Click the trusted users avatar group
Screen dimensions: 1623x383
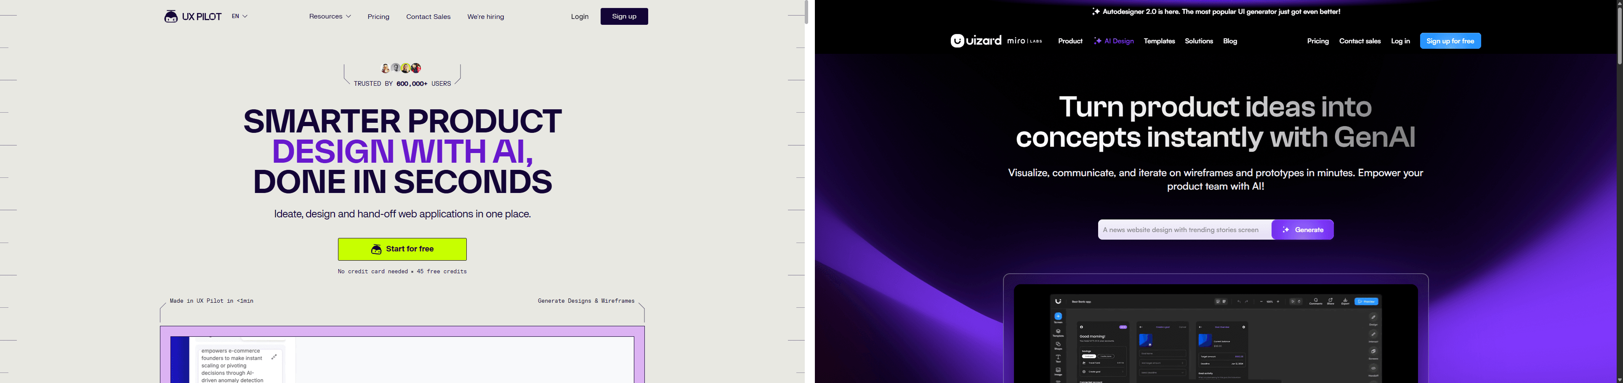pyautogui.click(x=402, y=68)
